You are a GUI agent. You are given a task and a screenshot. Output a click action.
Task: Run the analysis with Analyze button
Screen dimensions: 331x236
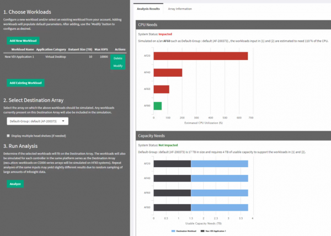point(15,184)
